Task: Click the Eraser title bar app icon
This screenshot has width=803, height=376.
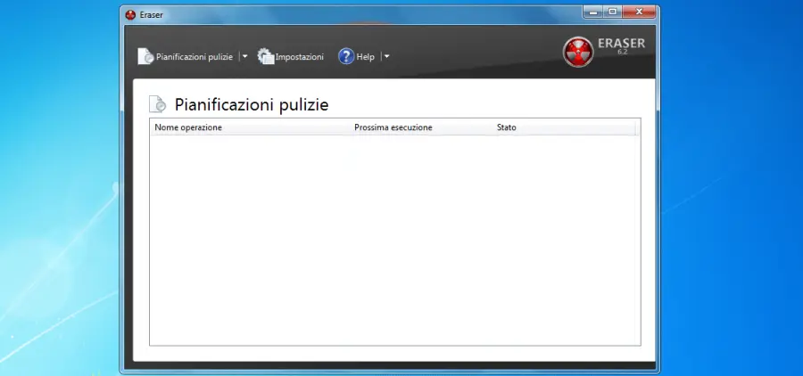Action: 130,15
